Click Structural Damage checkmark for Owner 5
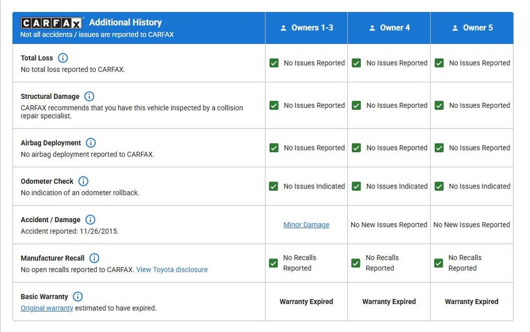 (439, 106)
